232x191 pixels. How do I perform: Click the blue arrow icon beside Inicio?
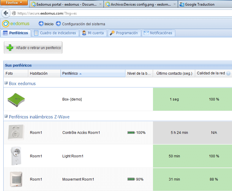pyautogui.click(x=41, y=24)
